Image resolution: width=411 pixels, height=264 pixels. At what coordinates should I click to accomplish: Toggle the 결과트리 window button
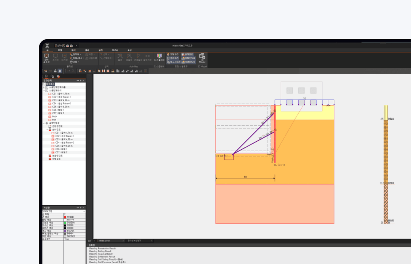[173, 58]
